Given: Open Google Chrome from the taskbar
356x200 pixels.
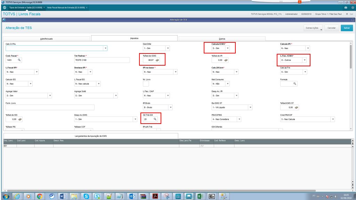Looking at the screenshot, I should point(40,196).
